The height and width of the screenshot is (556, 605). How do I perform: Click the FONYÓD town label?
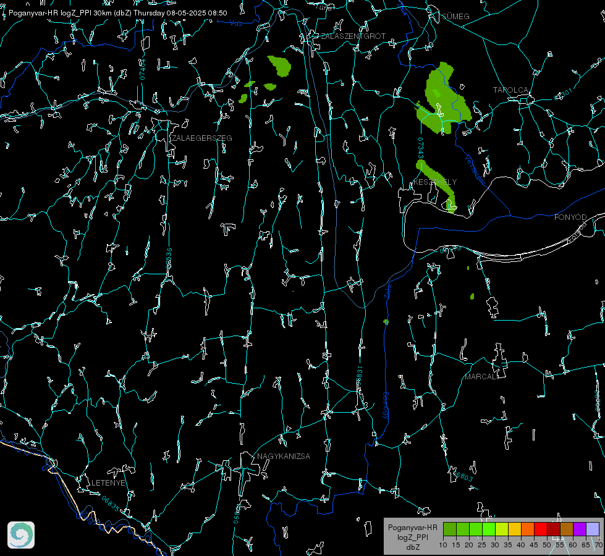[x=570, y=217]
